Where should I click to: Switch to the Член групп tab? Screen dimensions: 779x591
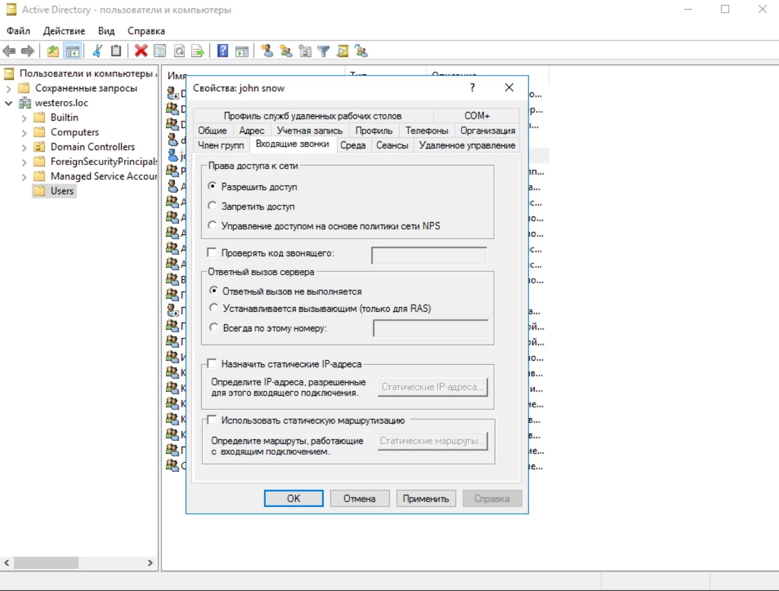[221, 145]
